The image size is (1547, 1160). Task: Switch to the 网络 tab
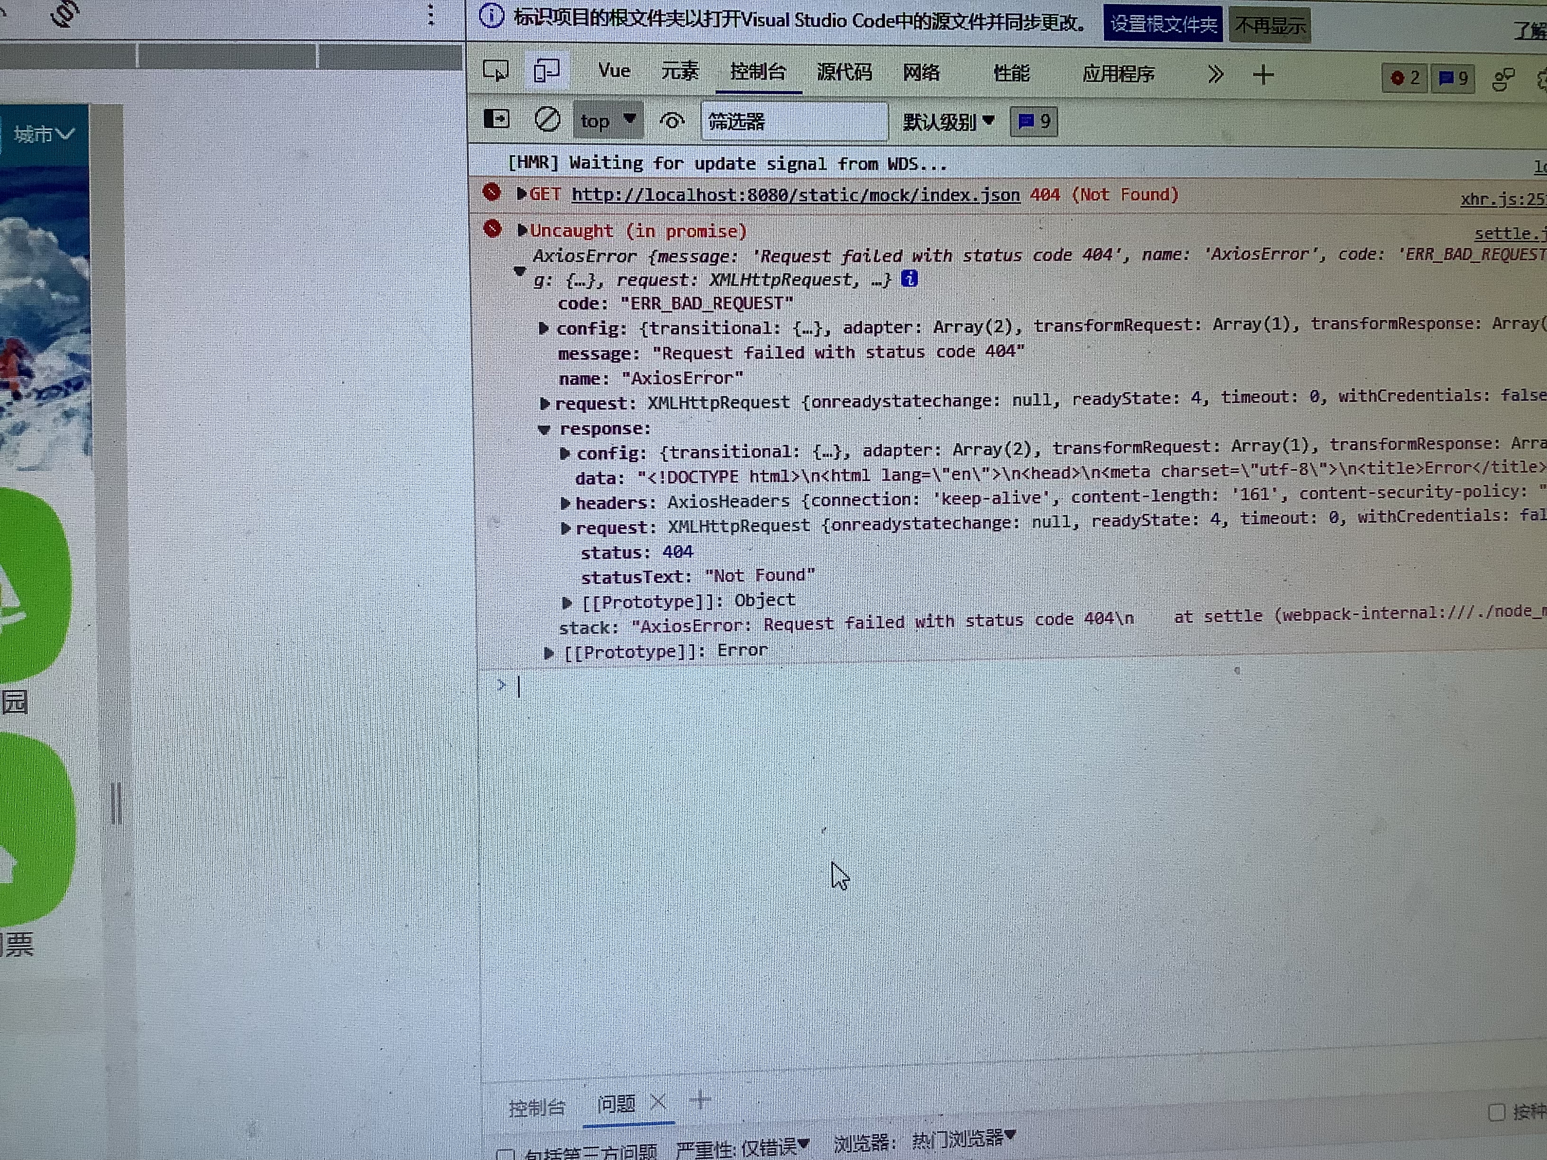(x=921, y=72)
